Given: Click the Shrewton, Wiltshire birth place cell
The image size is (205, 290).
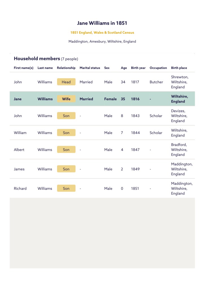Looking at the screenshot, I should (x=180, y=82).
